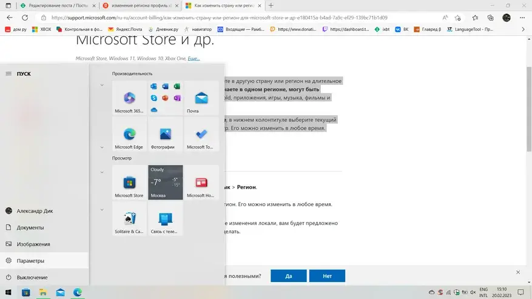Open the Edge settings and more menu
The height and width of the screenshot is (299, 532).
coord(522,18)
